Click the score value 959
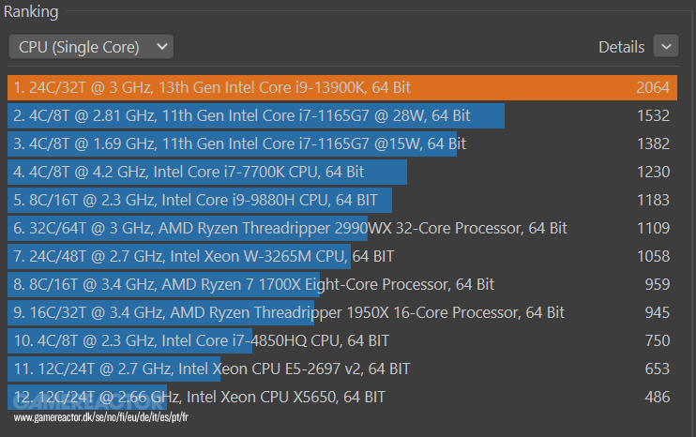This screenshot has height=437, width=696. tap(658, 284)
